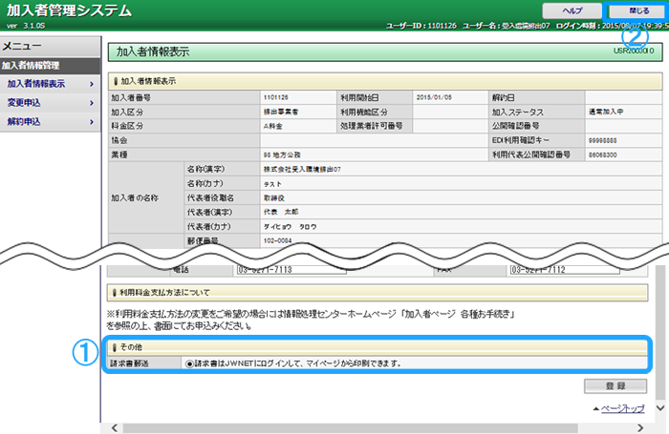Click 加入者番号 value 1101126
The height and width of the screenshot is (434, 669).
pos(275,97)
